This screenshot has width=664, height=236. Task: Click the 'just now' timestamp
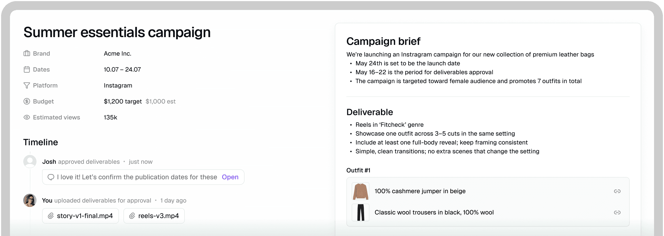tap(141, 162)
